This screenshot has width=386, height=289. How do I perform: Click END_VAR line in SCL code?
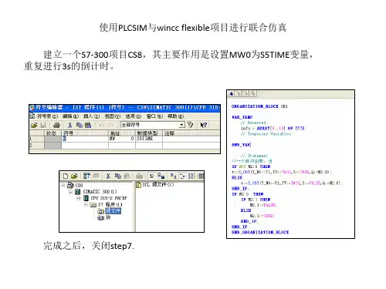[241, 145]
